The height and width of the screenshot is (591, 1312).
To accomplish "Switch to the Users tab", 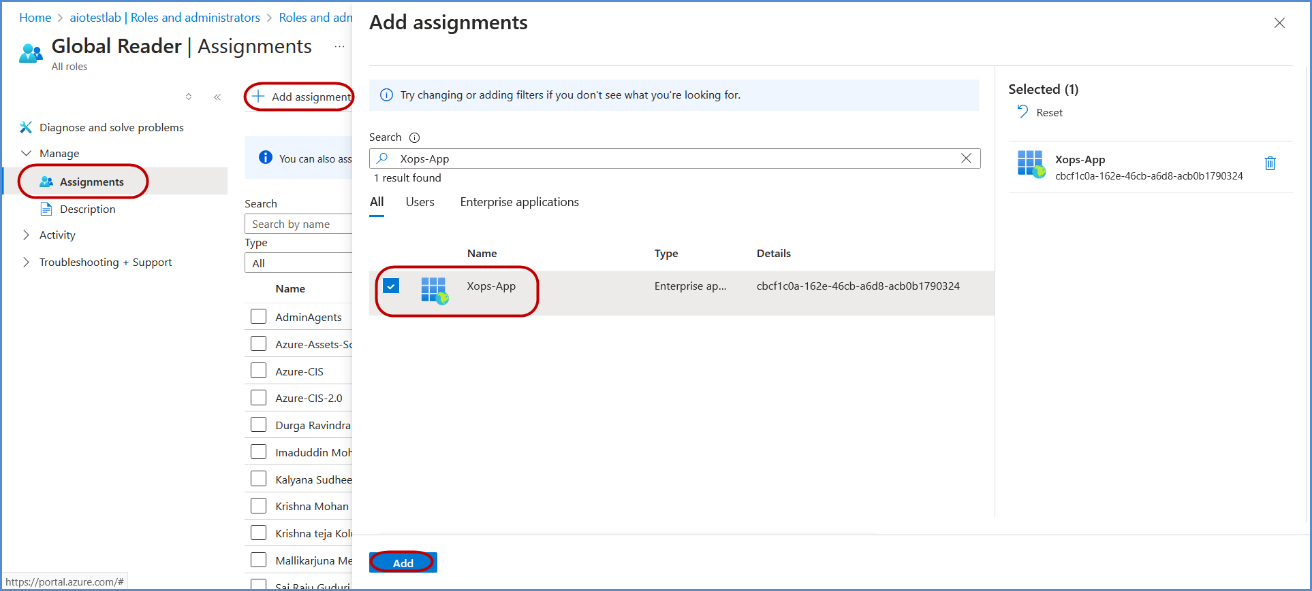I will pyautogui.click(x=420, y=202).
